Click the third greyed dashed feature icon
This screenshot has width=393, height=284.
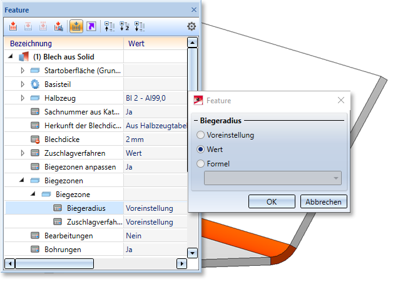click(43, 26)
